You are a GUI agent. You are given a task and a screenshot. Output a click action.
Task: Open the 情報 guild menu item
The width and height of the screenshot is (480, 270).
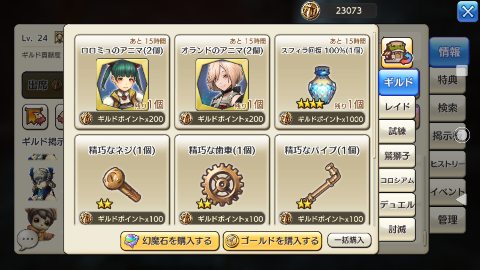(449, 52)
